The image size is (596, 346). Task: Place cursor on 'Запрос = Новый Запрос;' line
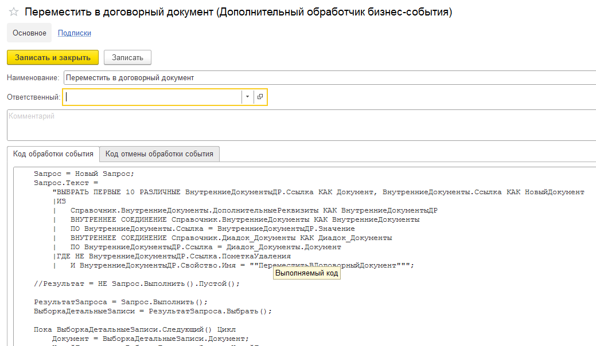coord(84,174)
